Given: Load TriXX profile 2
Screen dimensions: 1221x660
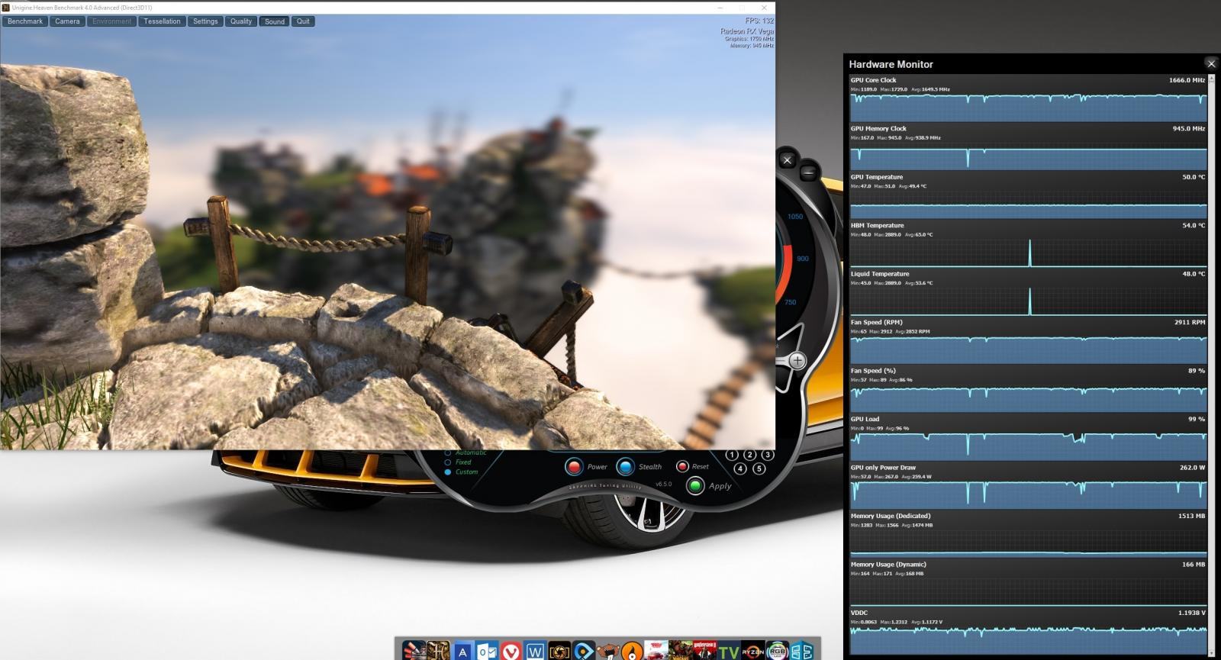Looking at the screenshot, I should [x=749, y=455].
